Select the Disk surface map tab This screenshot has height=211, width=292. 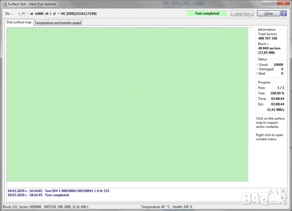click(19, 22)
